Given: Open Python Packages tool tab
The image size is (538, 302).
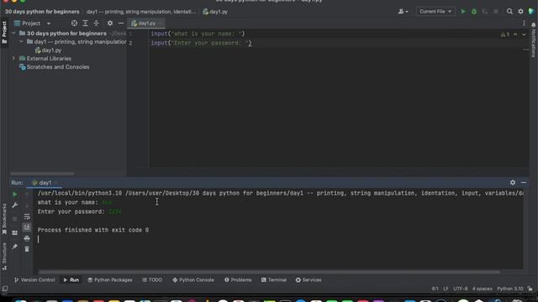Looking at the screenshot, I should point(110,279).
